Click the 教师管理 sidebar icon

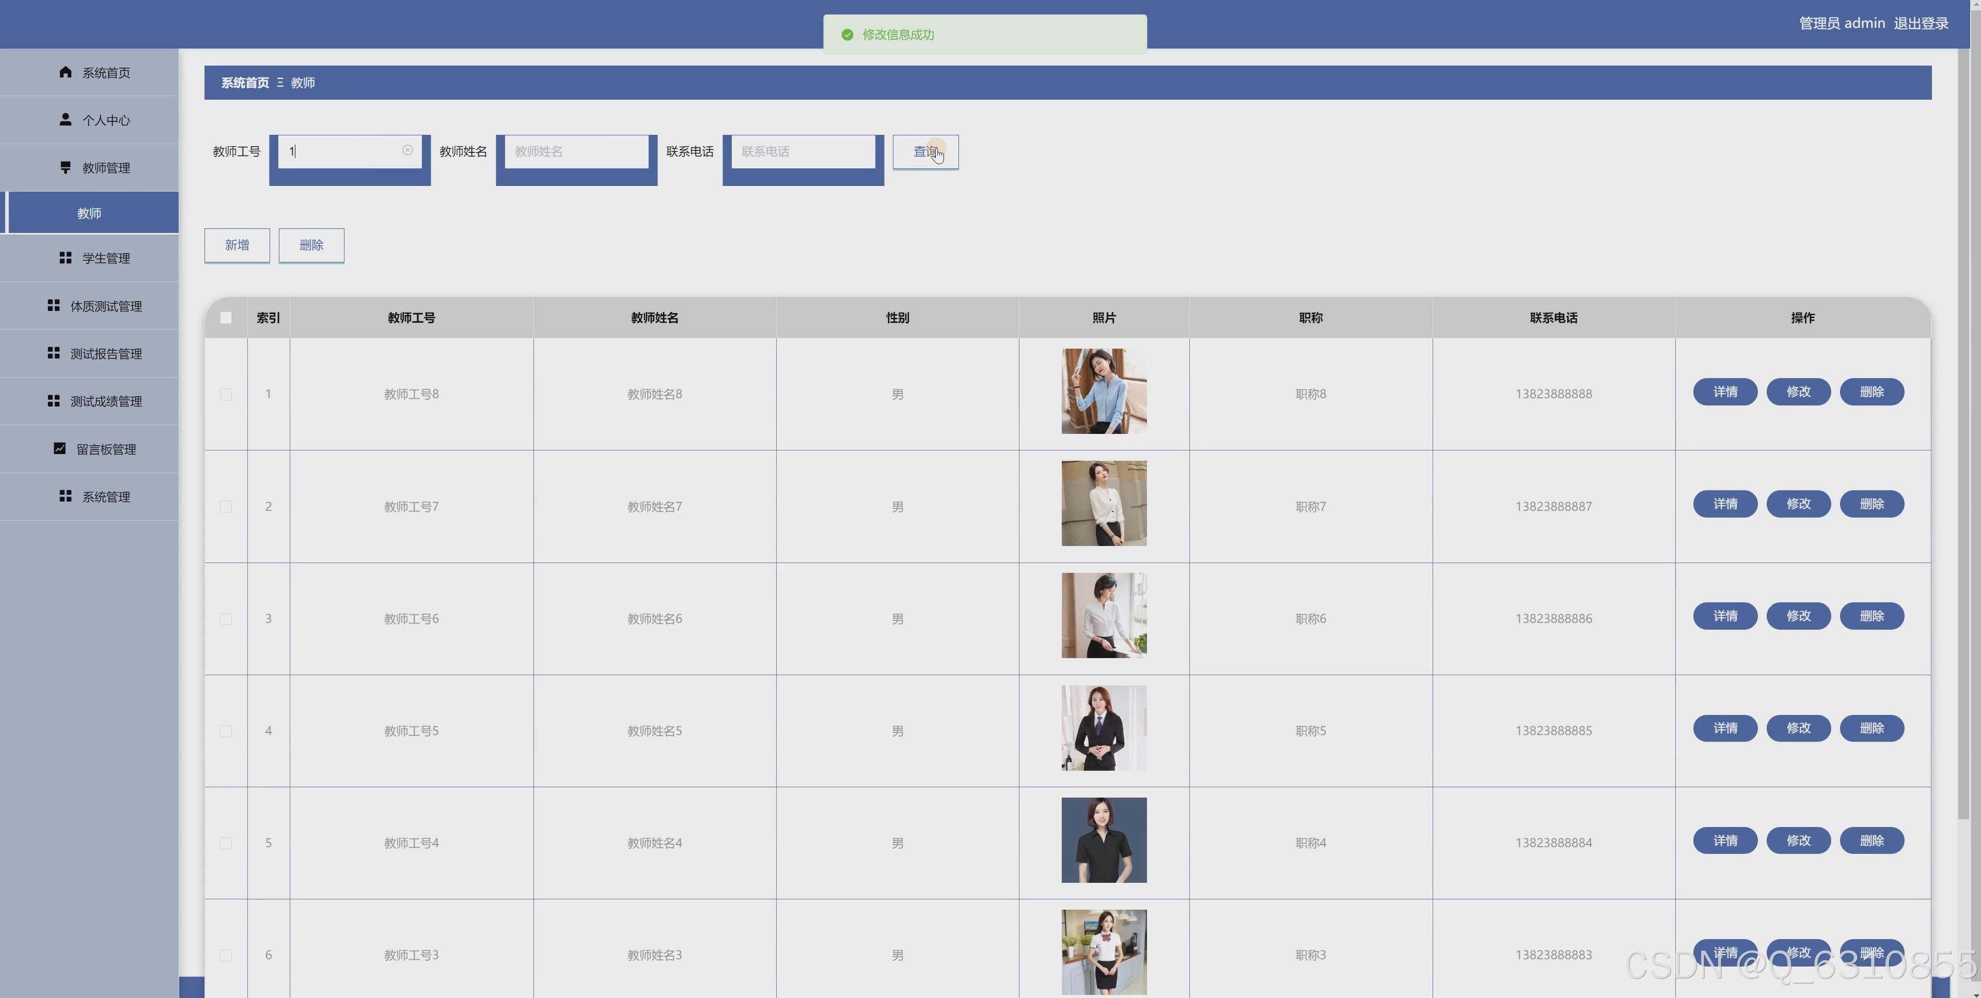click(x=66, y=167)
